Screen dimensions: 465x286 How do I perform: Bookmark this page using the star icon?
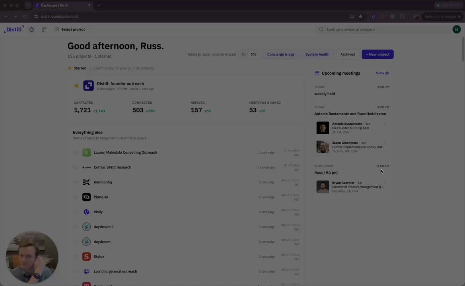[360, 17]
